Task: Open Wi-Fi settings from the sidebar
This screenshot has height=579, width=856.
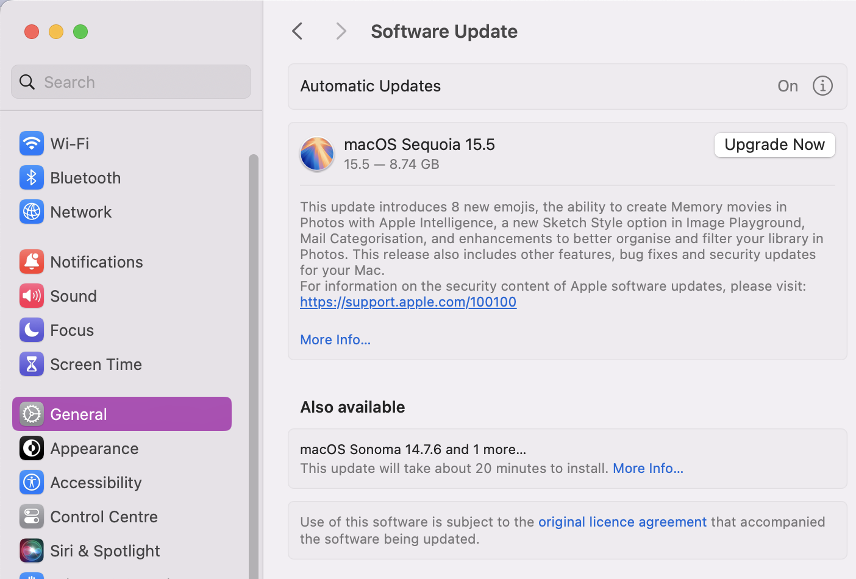Action: click(x=69, y=143)
